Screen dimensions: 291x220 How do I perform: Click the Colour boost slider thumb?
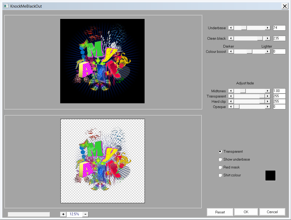pyautogui.click(x=249, y=51)
